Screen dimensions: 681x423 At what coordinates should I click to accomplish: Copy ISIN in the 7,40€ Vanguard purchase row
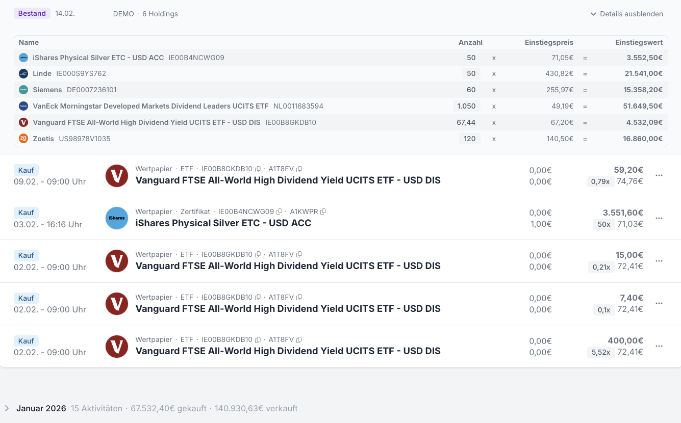(x=258, y=297)
